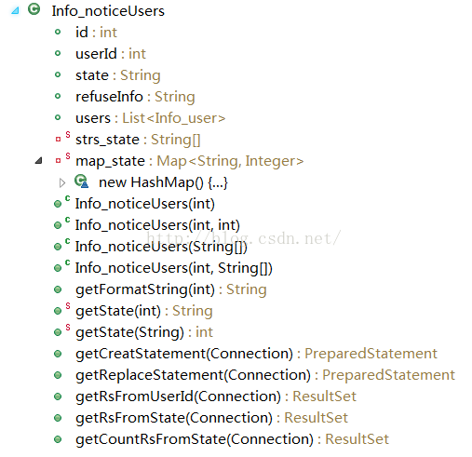
Task: Select getRsFromUserId(Connection) method entry
Action: [x=216, y=397]
